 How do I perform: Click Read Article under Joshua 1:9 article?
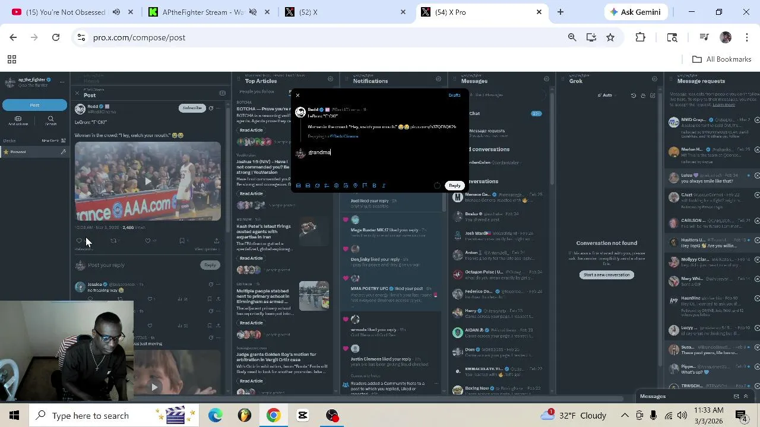[x=251, y=193]
